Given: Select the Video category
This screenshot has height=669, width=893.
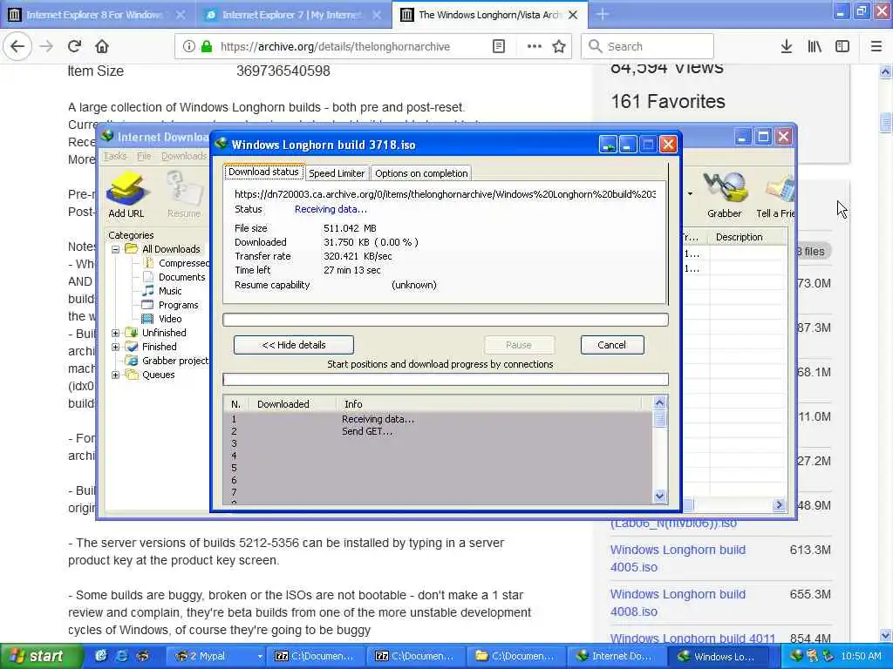Looking at the screenshot, I should (162, 319).
